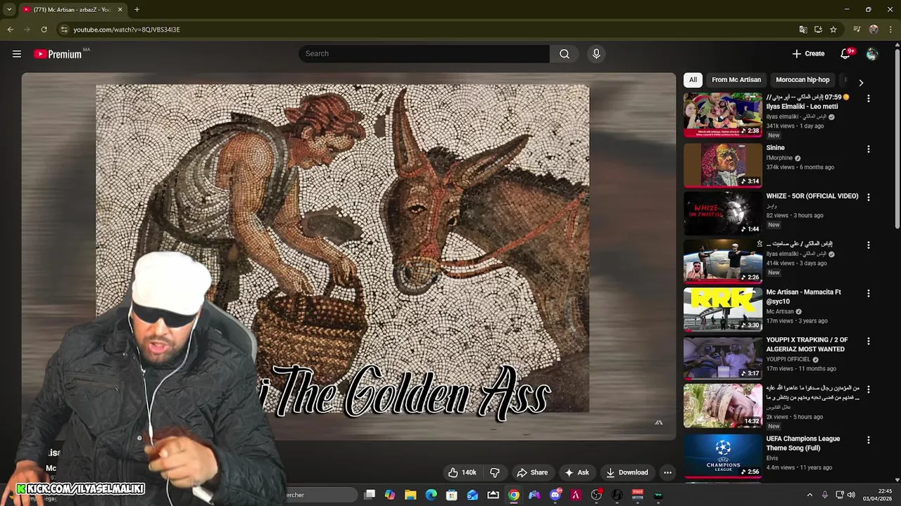This screenshot has width=901, height=506.
Task: Show hidden system tray icons
Action: click(809, 495)
